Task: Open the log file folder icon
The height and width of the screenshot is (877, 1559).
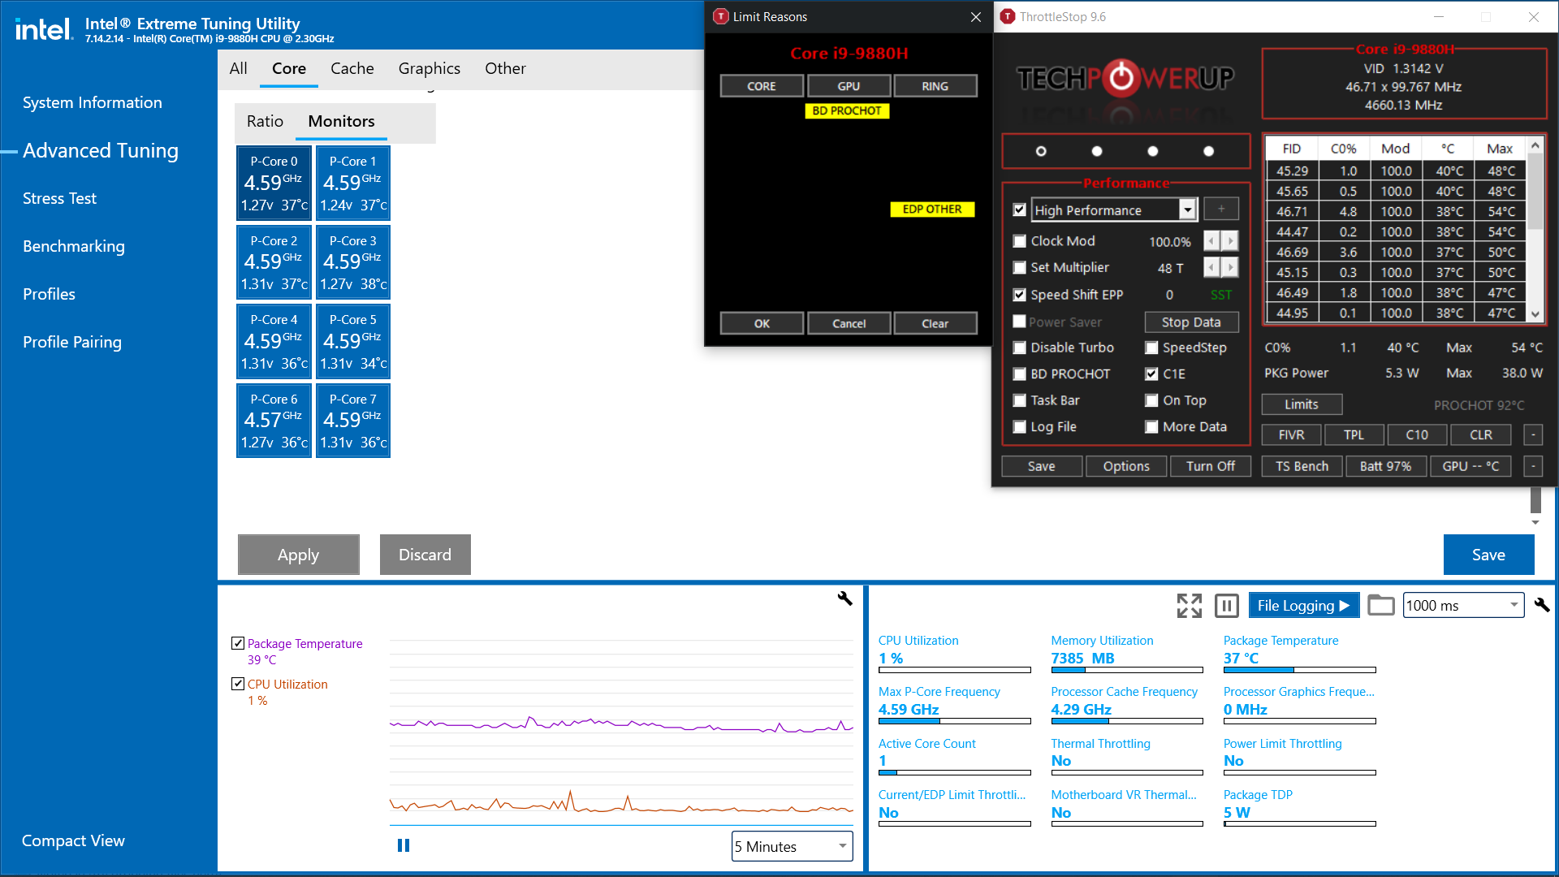Action: tap(1380, 605)
